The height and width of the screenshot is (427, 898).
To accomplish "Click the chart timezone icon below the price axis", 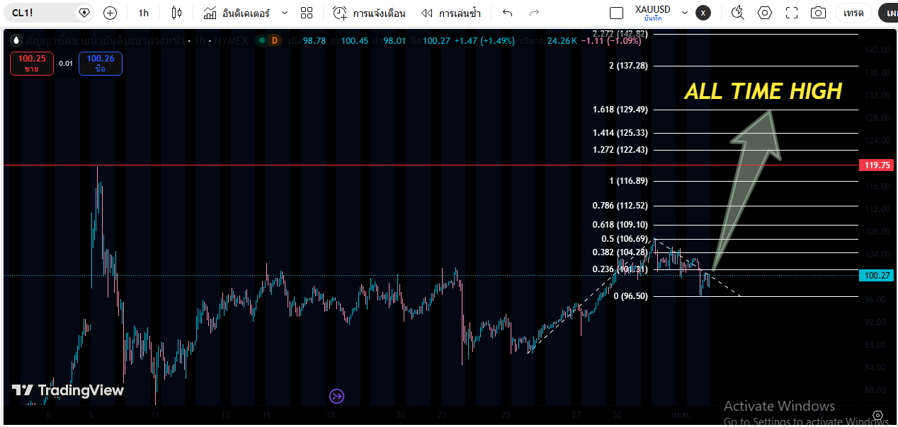I will (878, 415).
